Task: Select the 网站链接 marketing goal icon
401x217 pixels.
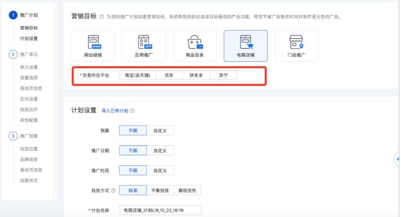Action: click(x=93, y=46)
